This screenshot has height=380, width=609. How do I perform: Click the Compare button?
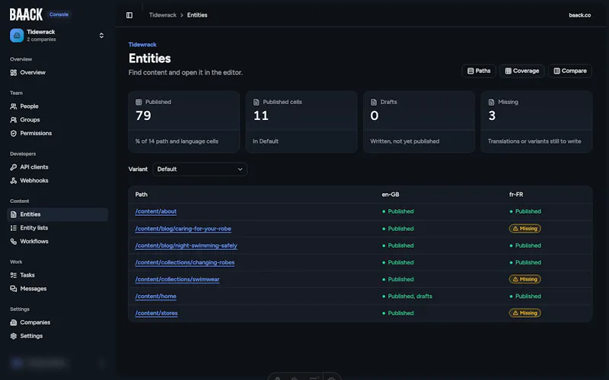[x=569, y=71]
